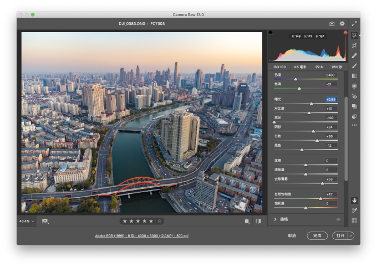This screenshot has width=377, height=267.
Task: Set rating to the fifth star
Action: 151,221
